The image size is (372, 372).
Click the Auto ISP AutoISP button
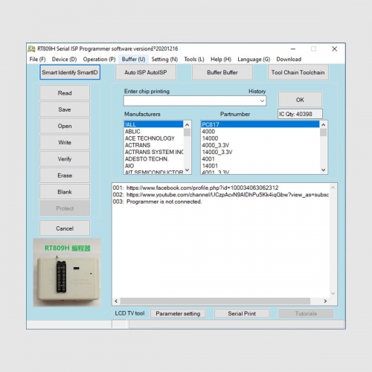146,72
